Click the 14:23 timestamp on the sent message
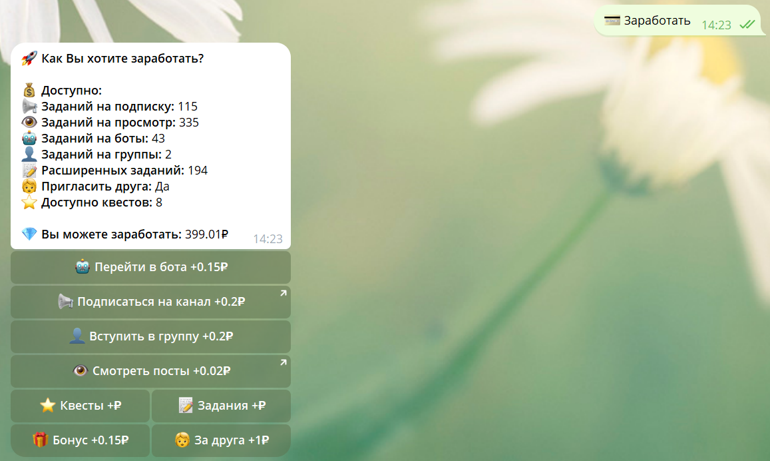This screenshot has height=461, width=770. [x=717, y=25]
